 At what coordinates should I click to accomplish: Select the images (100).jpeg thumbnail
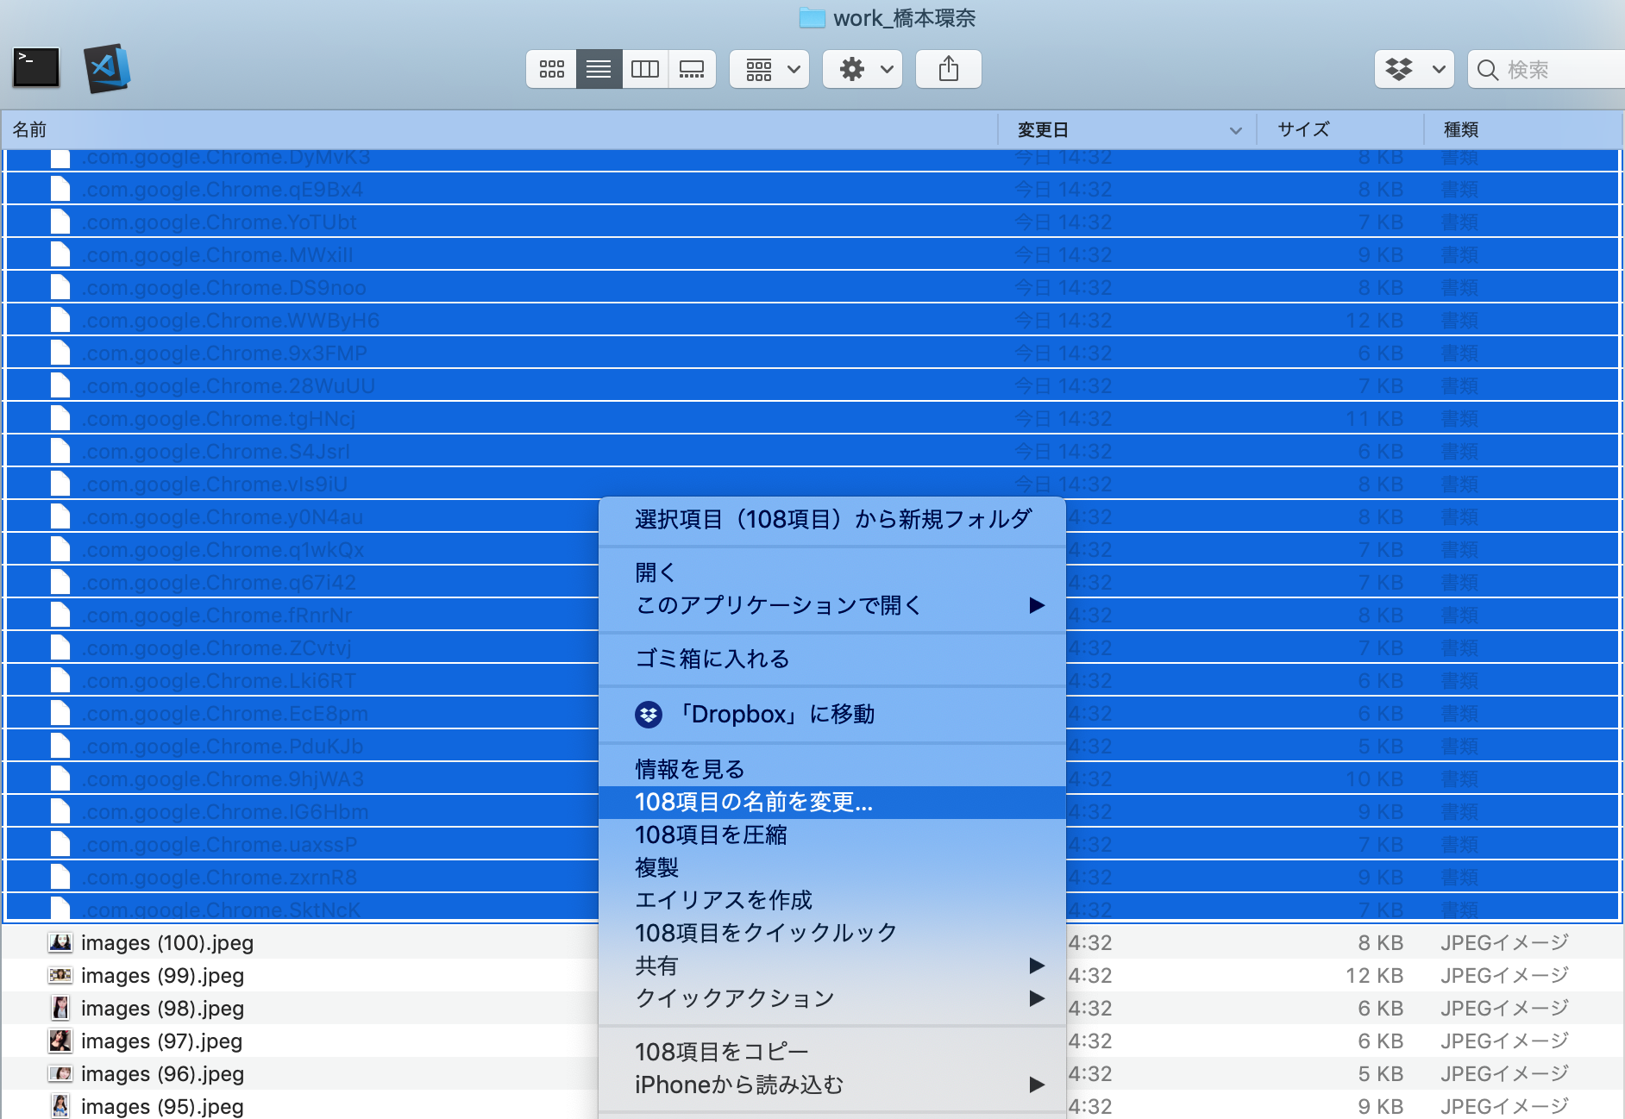[x=60, y=943]
